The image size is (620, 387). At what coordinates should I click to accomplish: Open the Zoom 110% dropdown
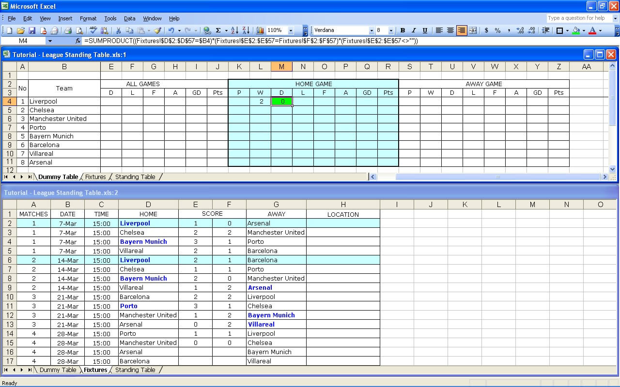(291, 30)
